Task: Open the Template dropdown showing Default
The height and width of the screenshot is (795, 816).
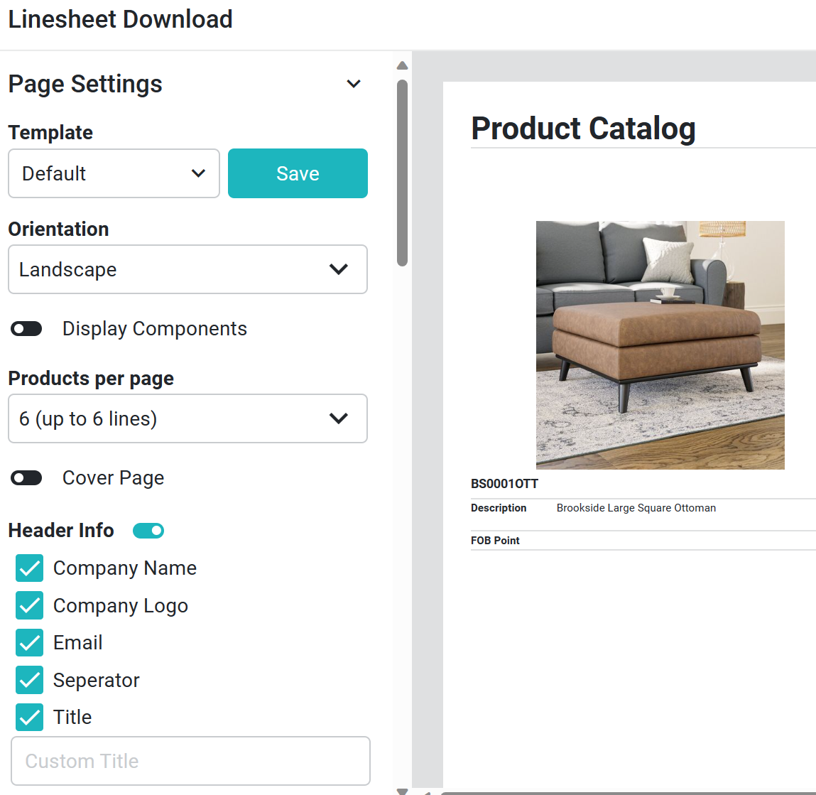Action: pyautogui.click(x=114, y=173)
